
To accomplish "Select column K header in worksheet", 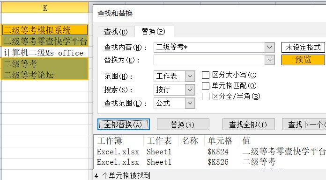I will tap(45, 8).
